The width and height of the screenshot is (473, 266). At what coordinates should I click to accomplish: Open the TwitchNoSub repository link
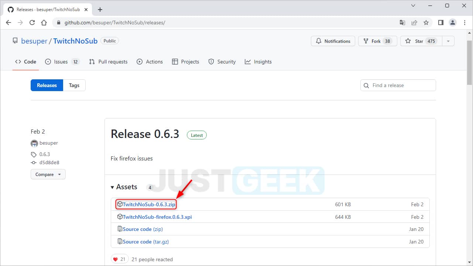75,41
